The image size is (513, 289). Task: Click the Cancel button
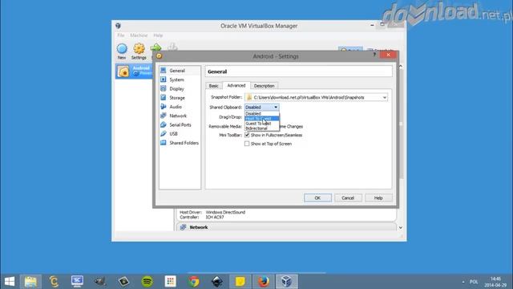348,198
